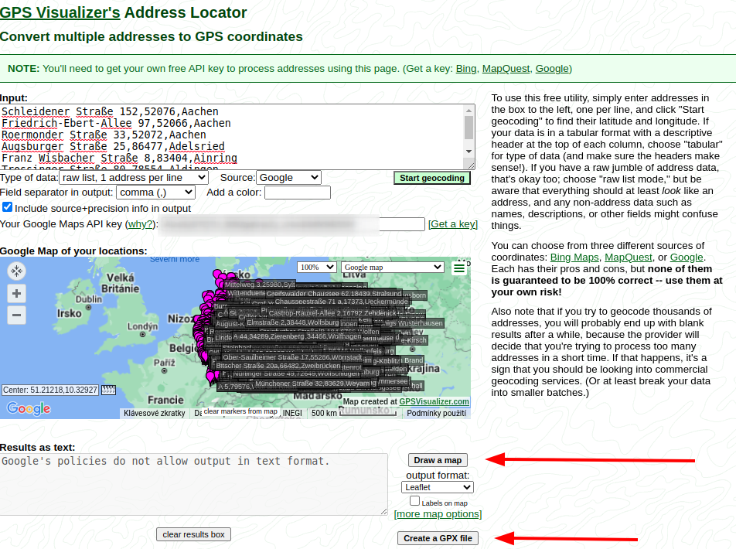The height and width of the screenshot is (549, 736).
Task: Open the output format Leaflet dropdown
Action: [438, 487]
